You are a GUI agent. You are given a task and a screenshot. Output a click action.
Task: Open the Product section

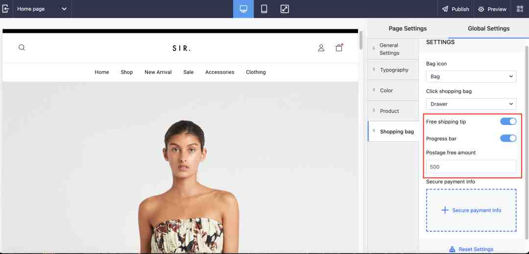click(393, 111)
